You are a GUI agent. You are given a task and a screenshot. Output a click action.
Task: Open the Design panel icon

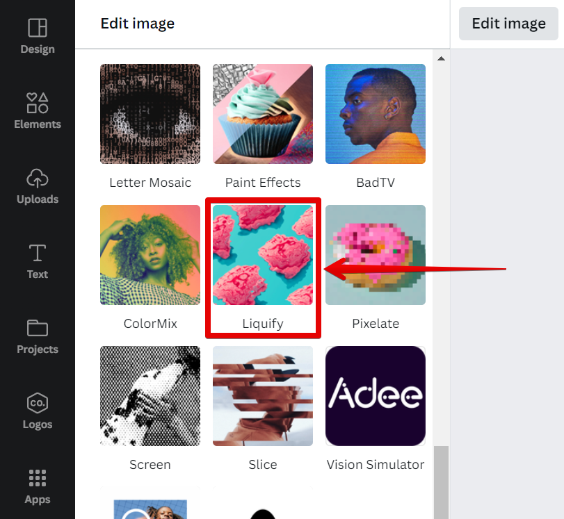(x=38, y=28)
